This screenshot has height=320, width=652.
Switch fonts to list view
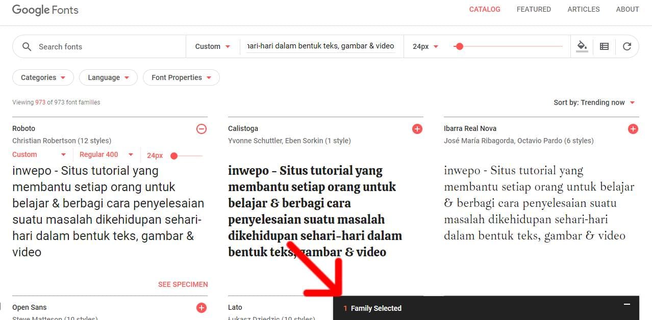click(604, 46)
